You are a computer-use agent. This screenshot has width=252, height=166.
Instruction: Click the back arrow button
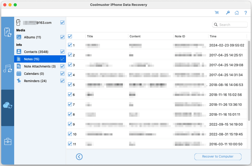point(80,157)
